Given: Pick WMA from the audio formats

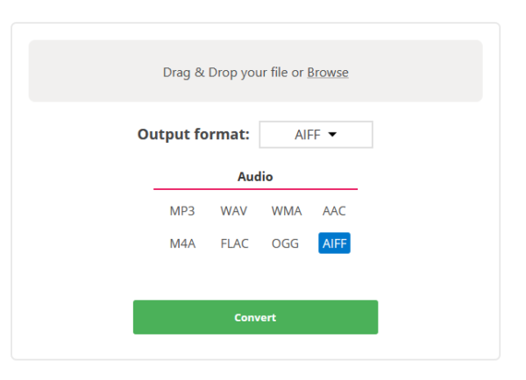Looking at the screenshot, I should (x=287, y=211).
